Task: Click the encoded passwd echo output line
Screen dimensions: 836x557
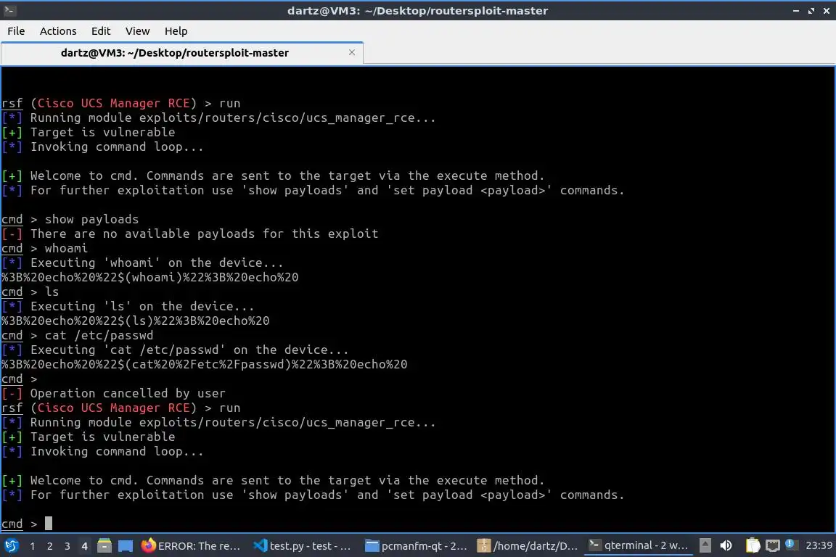Action: click(204, 364)
